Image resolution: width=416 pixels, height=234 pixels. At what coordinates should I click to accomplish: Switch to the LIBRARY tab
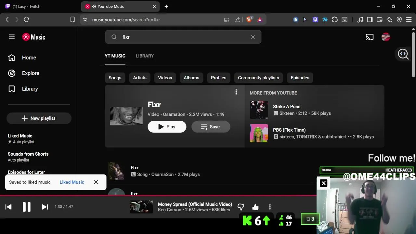click(x=145, y=56)
